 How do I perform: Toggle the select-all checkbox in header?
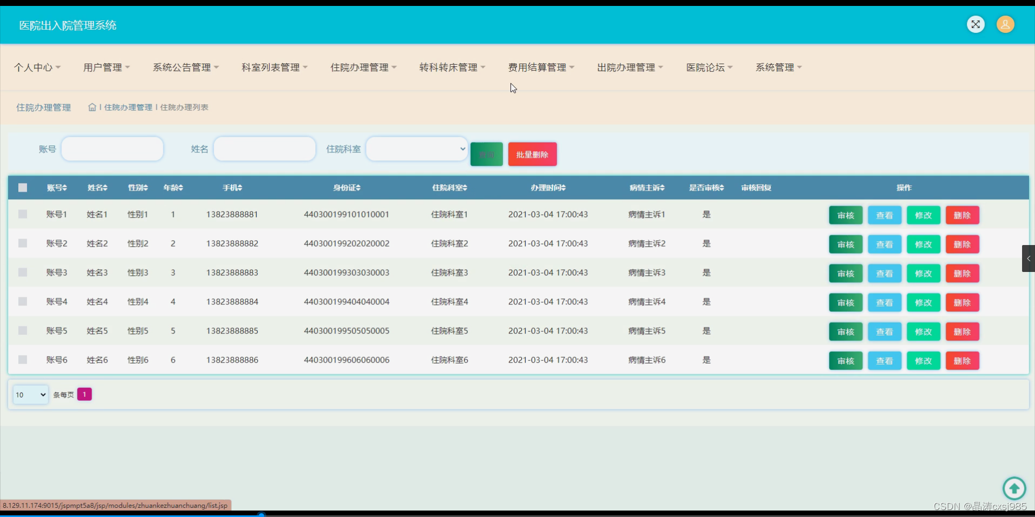point(23,187)
